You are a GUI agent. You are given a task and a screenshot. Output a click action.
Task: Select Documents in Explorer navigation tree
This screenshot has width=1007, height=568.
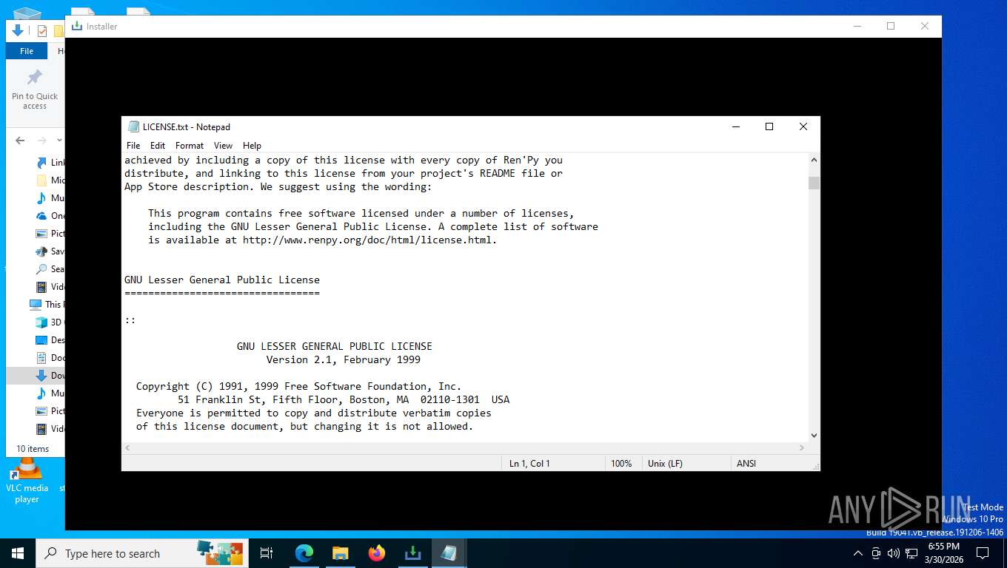[50, 358]
